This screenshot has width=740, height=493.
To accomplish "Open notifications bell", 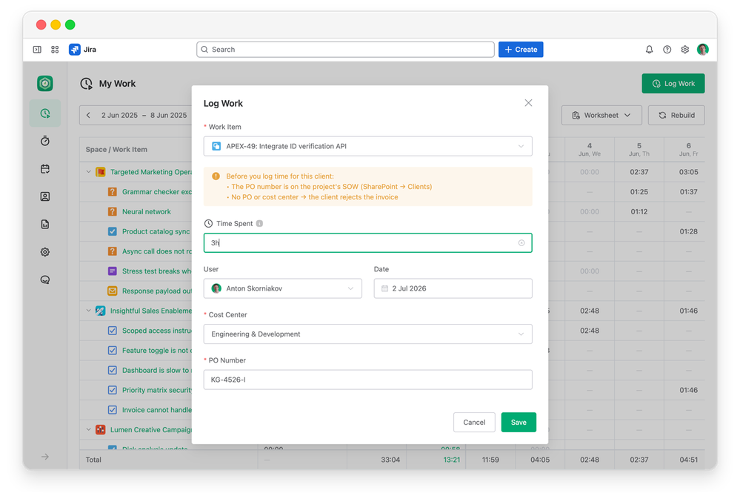I will pyautogui.click(x=650, y=50).
